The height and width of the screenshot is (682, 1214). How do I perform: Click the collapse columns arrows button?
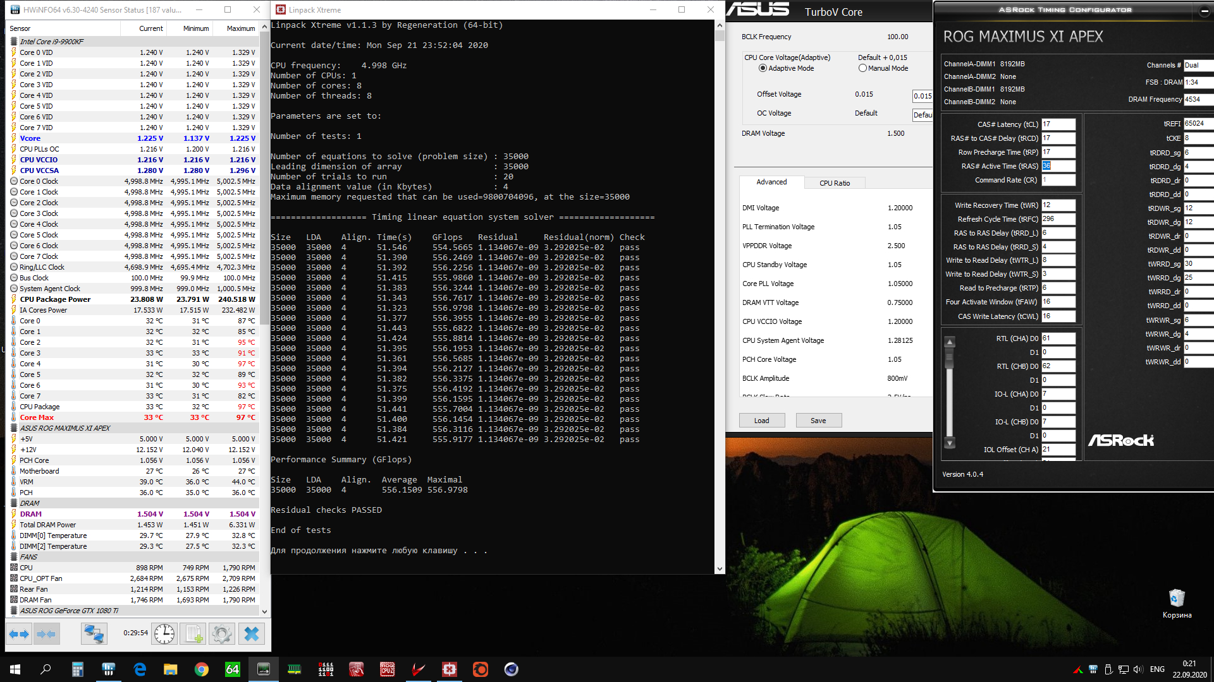coord(46,633)
